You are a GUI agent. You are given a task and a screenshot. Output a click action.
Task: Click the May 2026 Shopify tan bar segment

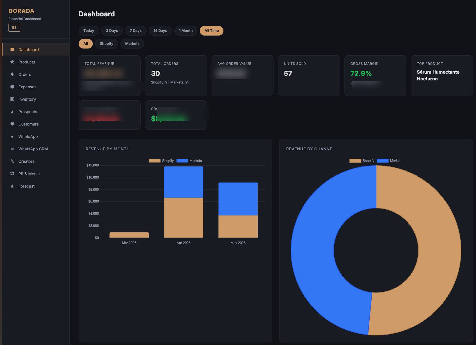[238, 227]
